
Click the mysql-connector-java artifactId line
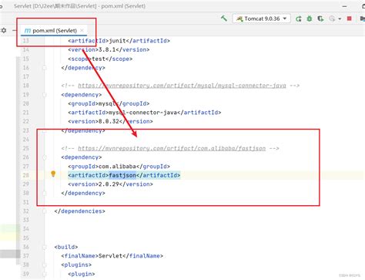click(145, 113)
